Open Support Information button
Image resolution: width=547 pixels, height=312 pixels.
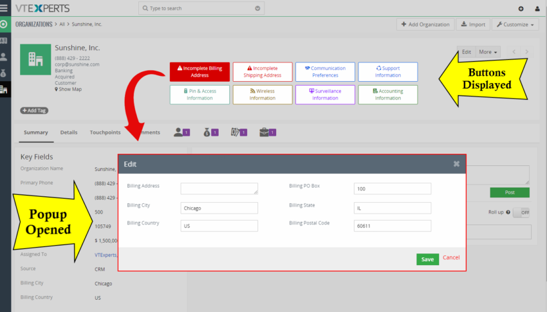pos(388,72)
